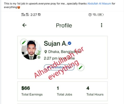The image size is (124, 104).
Task: Click the location pin icon
Action: coord(46,52)
